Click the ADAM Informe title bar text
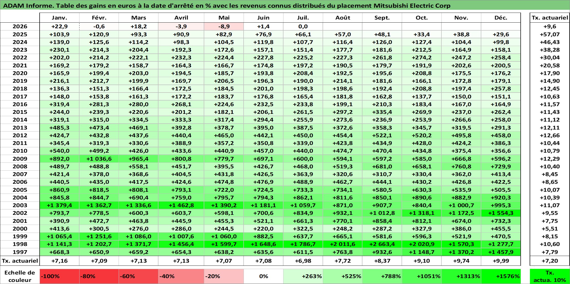Screen dimensions: 570x284 (x=227, y=5)
